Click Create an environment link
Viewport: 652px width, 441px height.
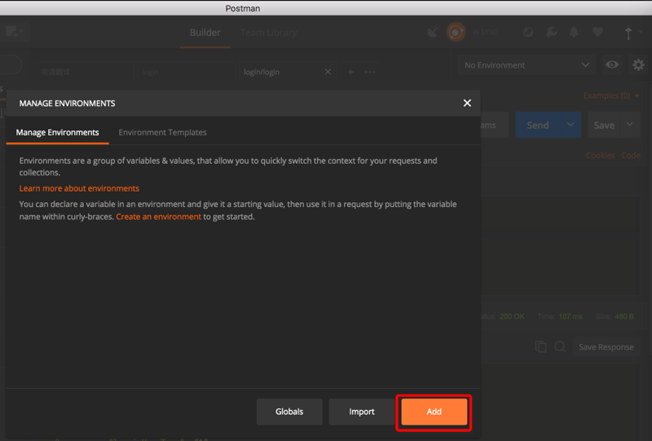click(158, 216)
